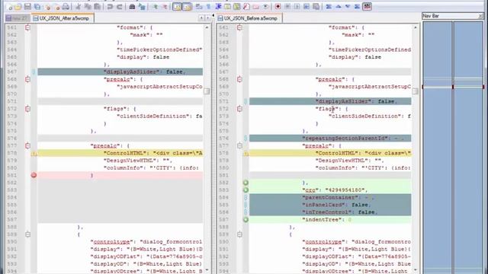Click "ControlHTML" line in After file
Viewport: 488px width, 274px height.
[x=120, y=153]
